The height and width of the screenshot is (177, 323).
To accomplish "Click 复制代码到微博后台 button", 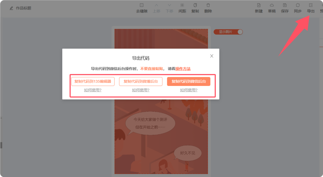I will pos(141,81).
